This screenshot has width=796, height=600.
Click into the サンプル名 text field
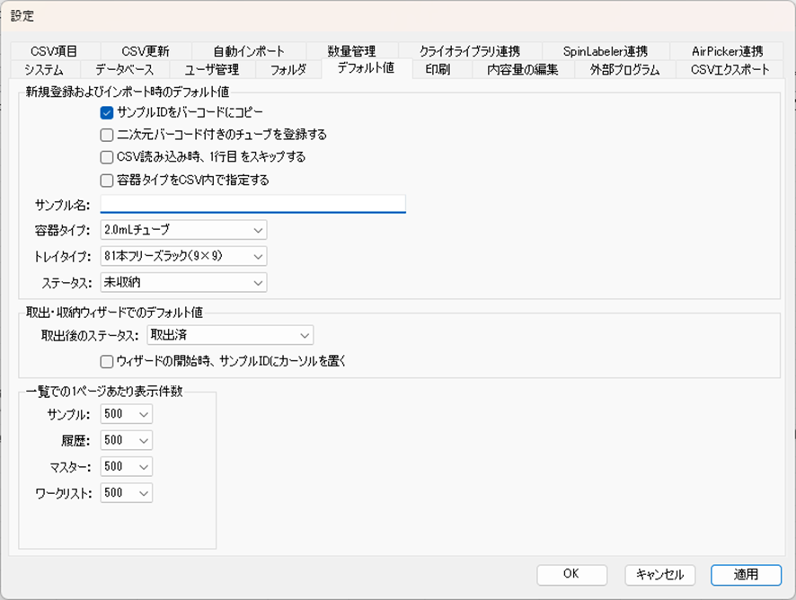[252, 205]
